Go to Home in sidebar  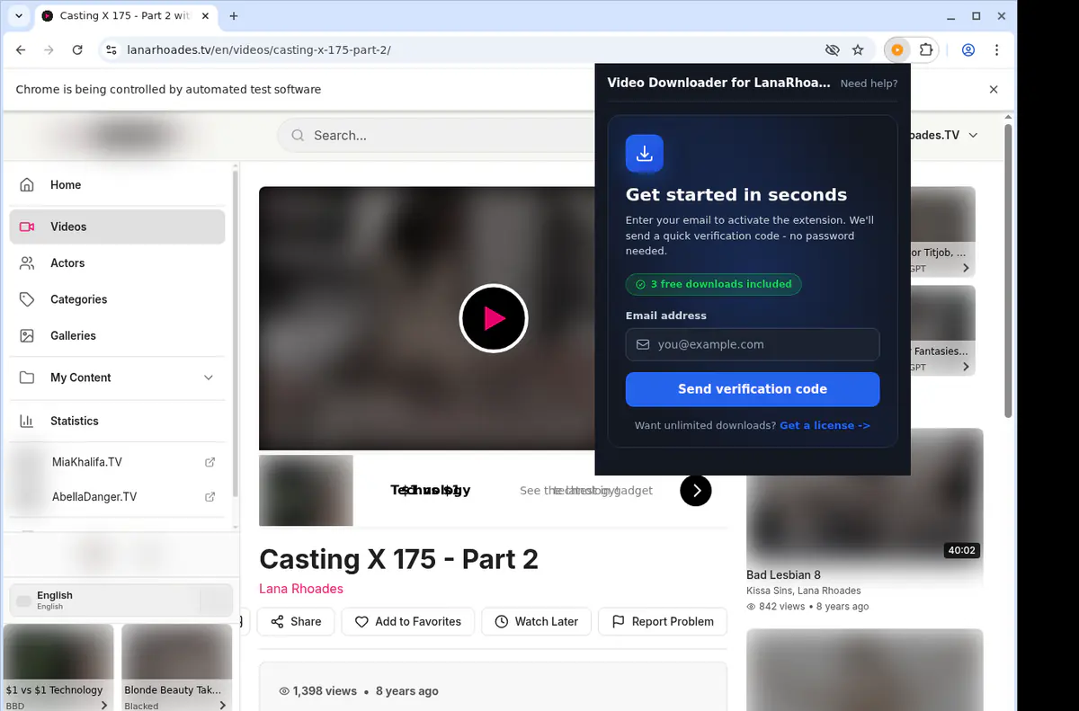(x=117, y=185)
